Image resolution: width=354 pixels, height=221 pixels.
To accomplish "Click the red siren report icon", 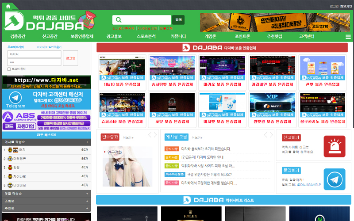I will 335,146.
